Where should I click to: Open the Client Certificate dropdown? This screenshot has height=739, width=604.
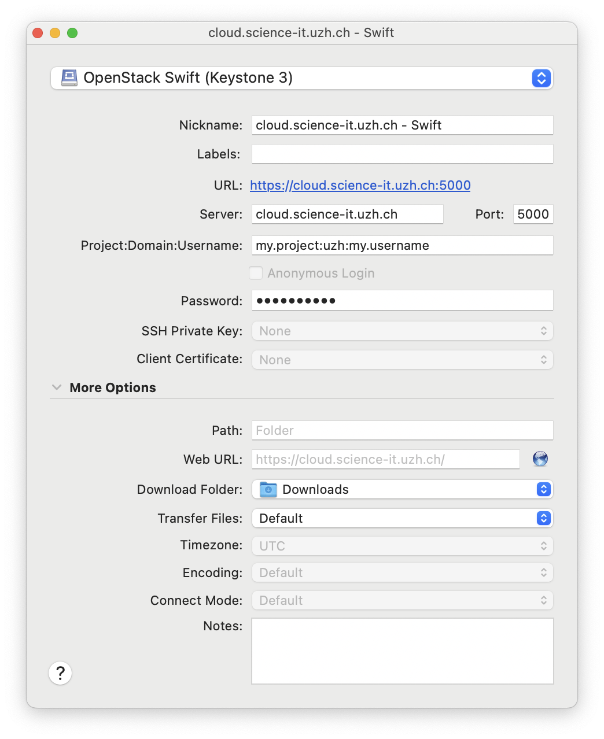click(x=402, y=360)
